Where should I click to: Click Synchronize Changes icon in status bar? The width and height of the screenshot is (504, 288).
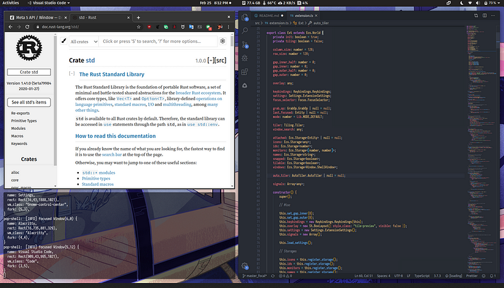(x=273, y=276)
